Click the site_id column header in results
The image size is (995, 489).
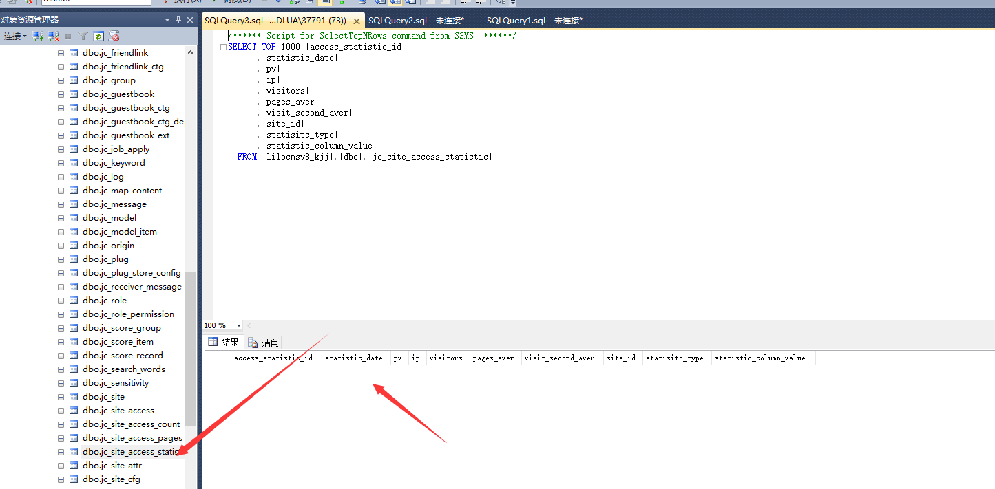[623, 358]
